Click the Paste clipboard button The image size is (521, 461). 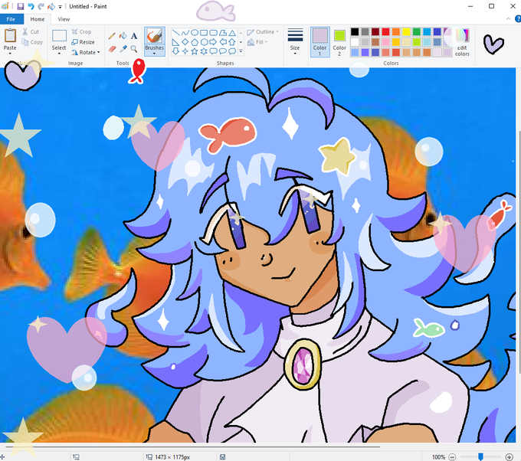tap(10, 39)
